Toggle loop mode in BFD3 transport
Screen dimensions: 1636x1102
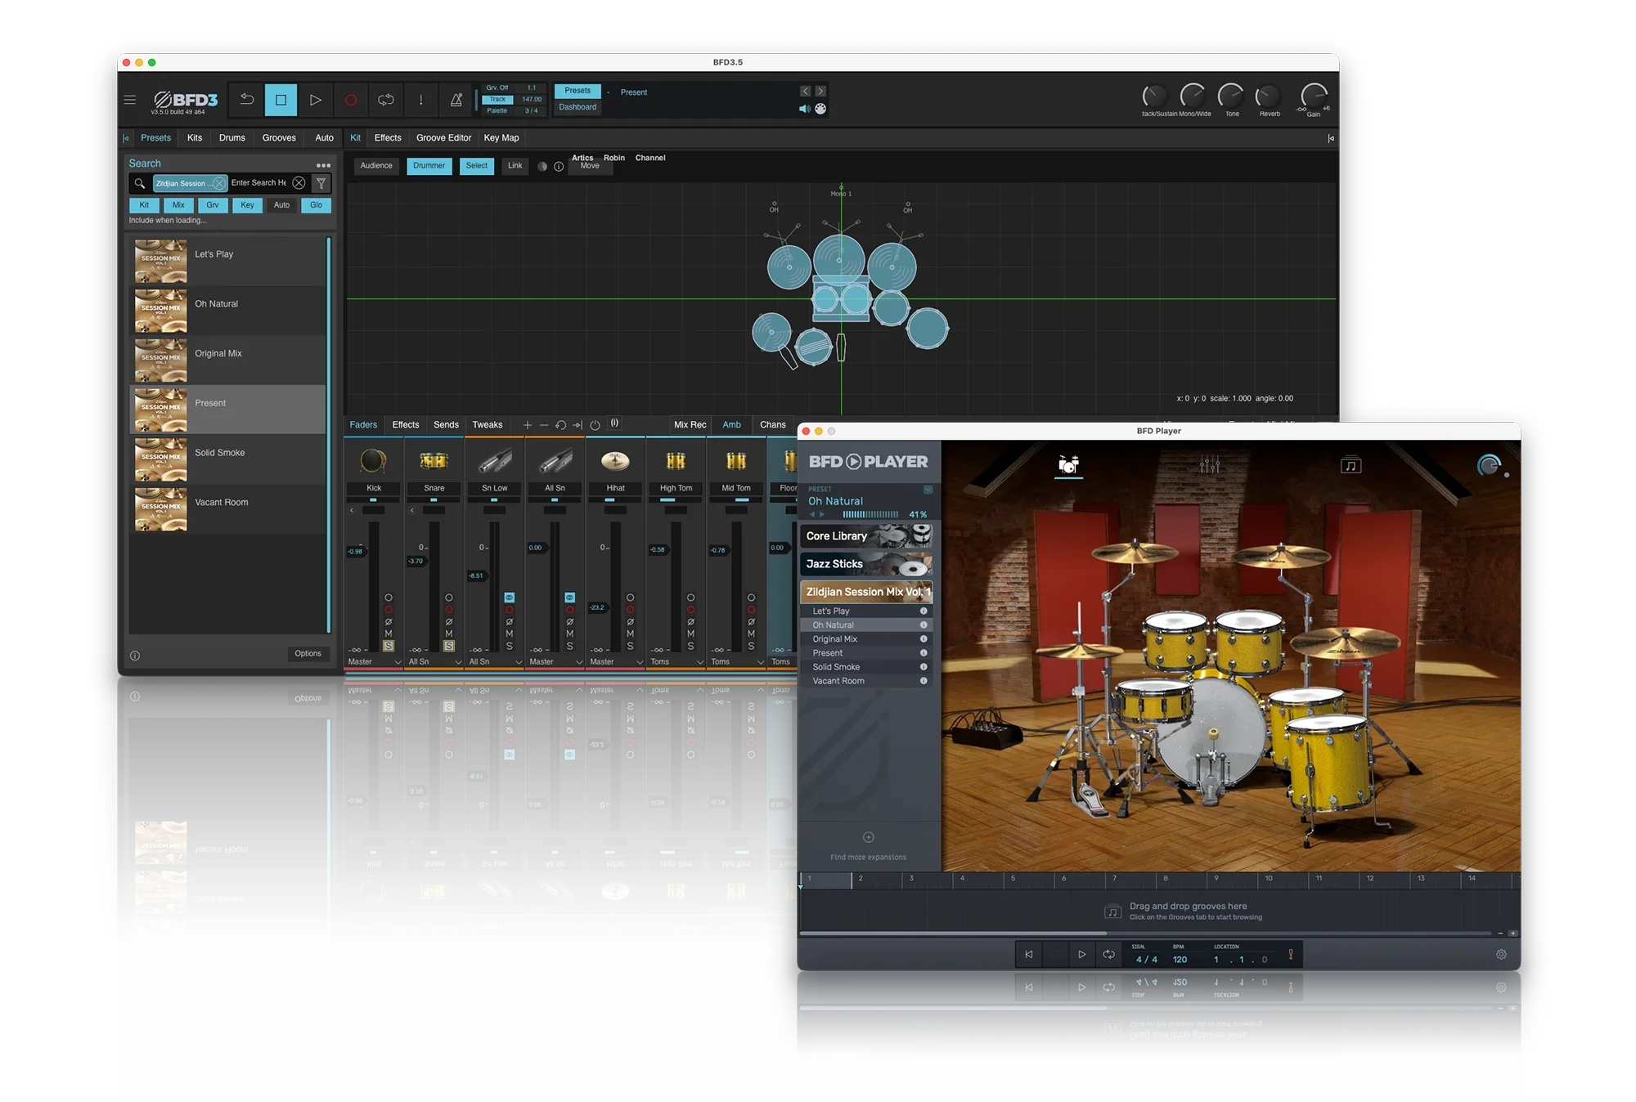click(386, 100)
